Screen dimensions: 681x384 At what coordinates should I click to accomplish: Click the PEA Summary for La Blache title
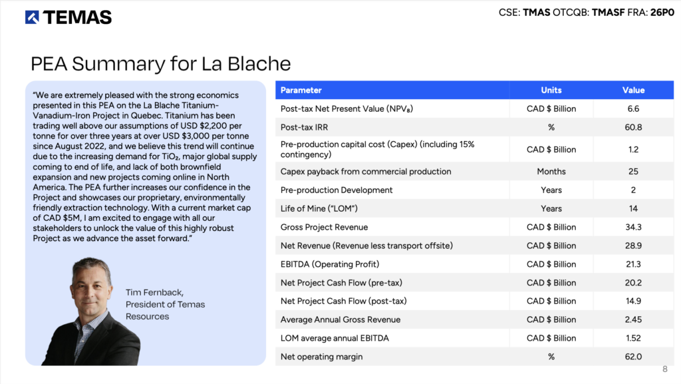pyautogui.click(x=161, y=64)
